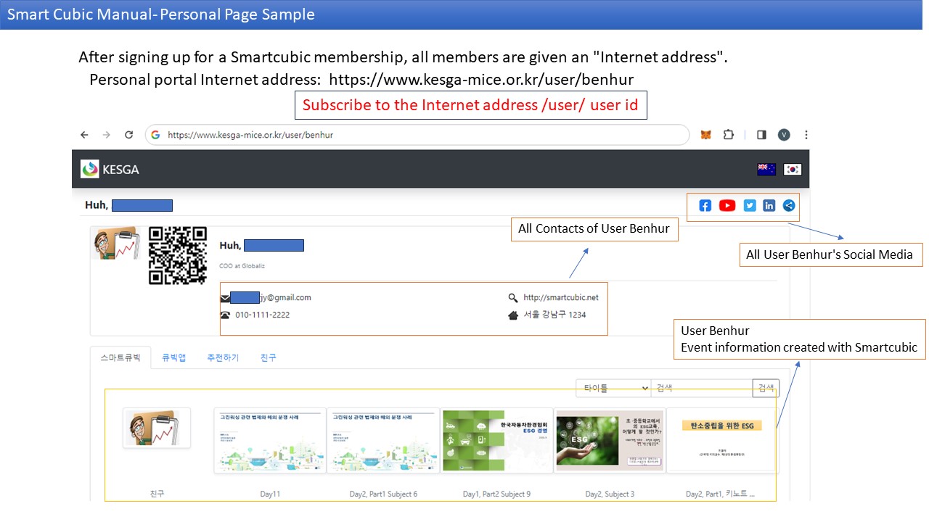Switch language with the Korean flag
929x522 pixels.
point(793,169)
